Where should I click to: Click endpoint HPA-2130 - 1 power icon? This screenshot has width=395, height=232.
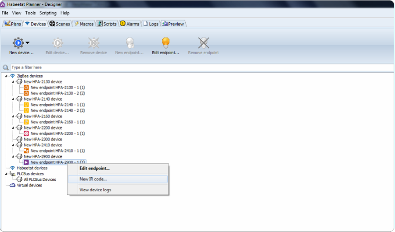click(x=26, y=88)
